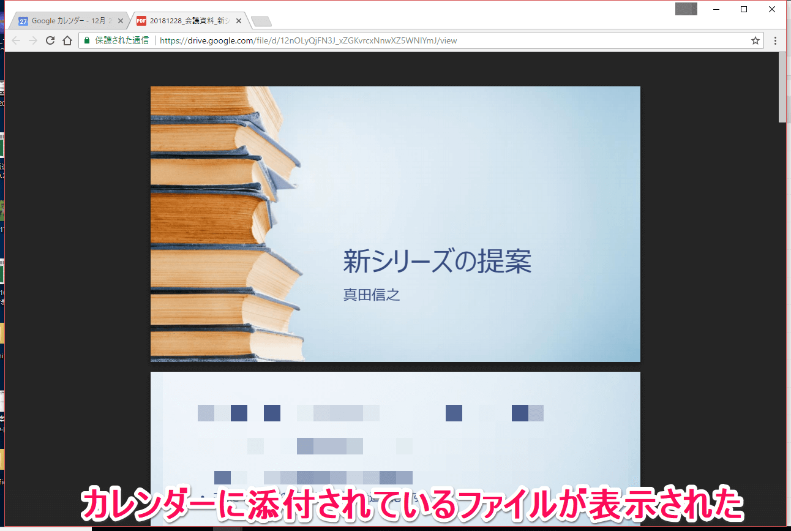Click the 新シリーズの提案 title slide

pos(395,224)
